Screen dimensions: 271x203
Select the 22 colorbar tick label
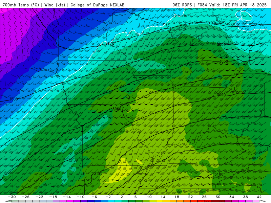click(190, 197)
